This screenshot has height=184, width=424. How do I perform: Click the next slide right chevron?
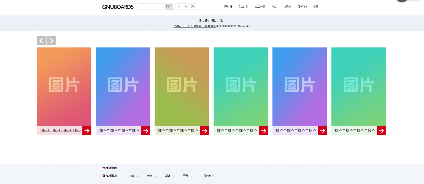[51, 41]
